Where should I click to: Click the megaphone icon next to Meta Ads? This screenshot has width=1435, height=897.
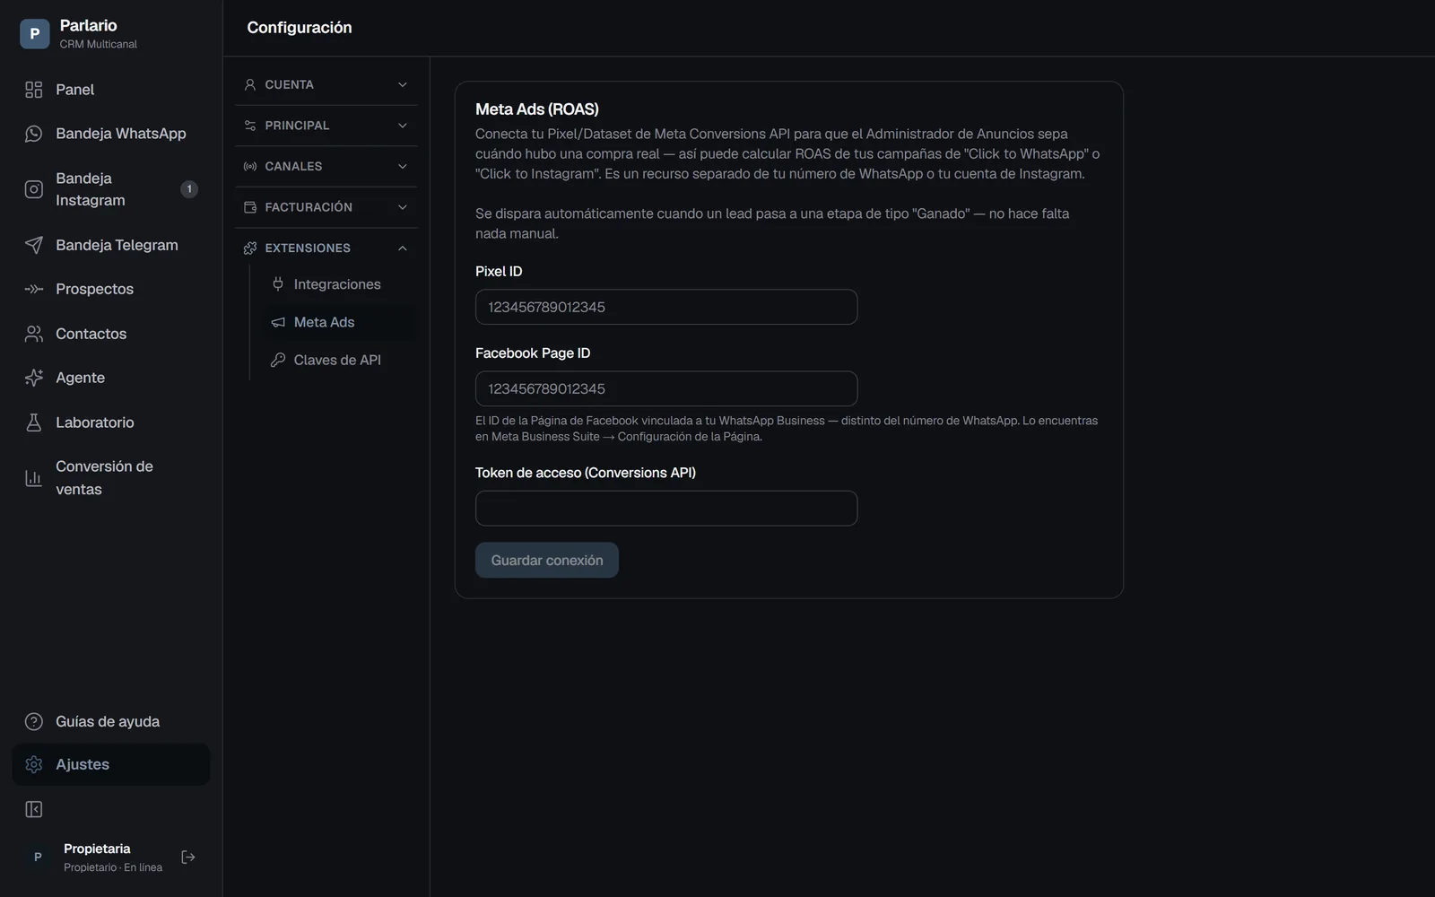pos(278,322)
